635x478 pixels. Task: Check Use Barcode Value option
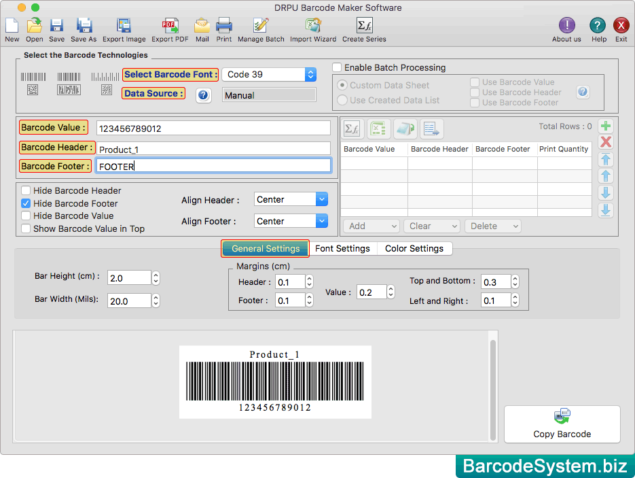pos(475,82)
